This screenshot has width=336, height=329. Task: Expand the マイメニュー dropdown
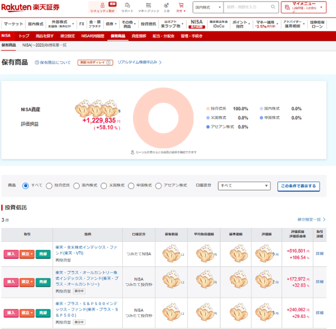click(321, 7)
